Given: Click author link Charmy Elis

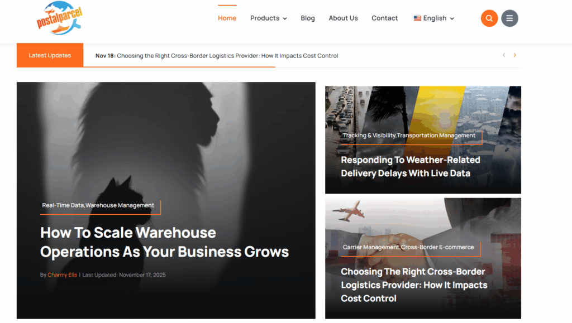Looking at the screenshot, I should (x=63, y=275).
